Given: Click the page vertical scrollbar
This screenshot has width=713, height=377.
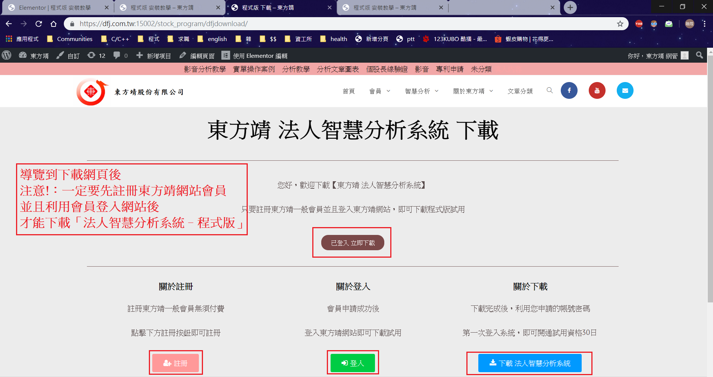Looking at the screenshot, I should (710, 179).
